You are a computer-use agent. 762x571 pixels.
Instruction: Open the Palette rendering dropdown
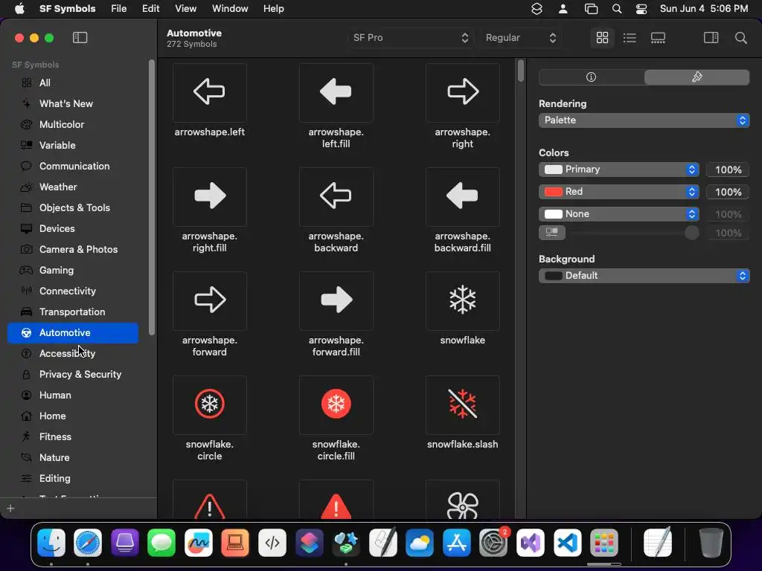pyautogui.click(x=644, y=120)
